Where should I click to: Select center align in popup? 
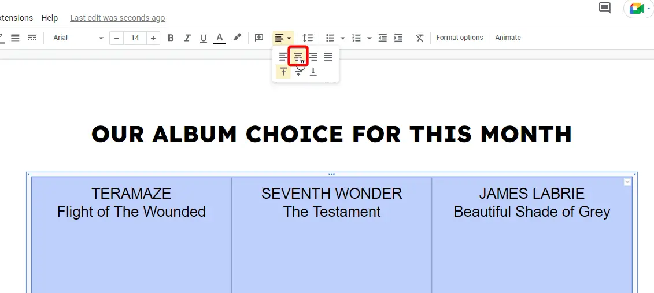point(298,57)
